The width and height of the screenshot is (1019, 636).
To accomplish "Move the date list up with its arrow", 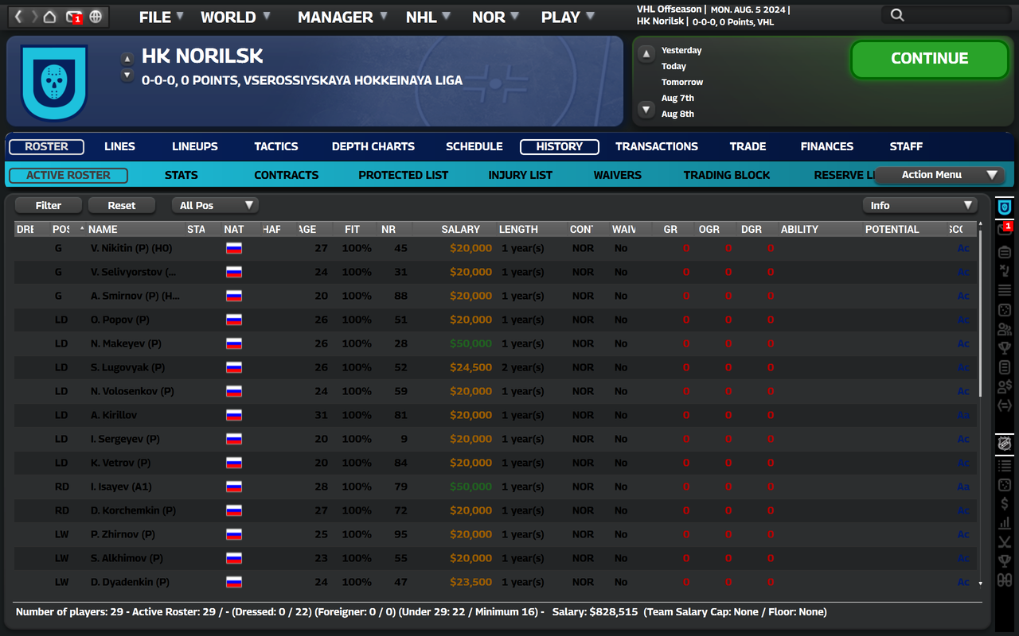I will (x=646, y=53).
